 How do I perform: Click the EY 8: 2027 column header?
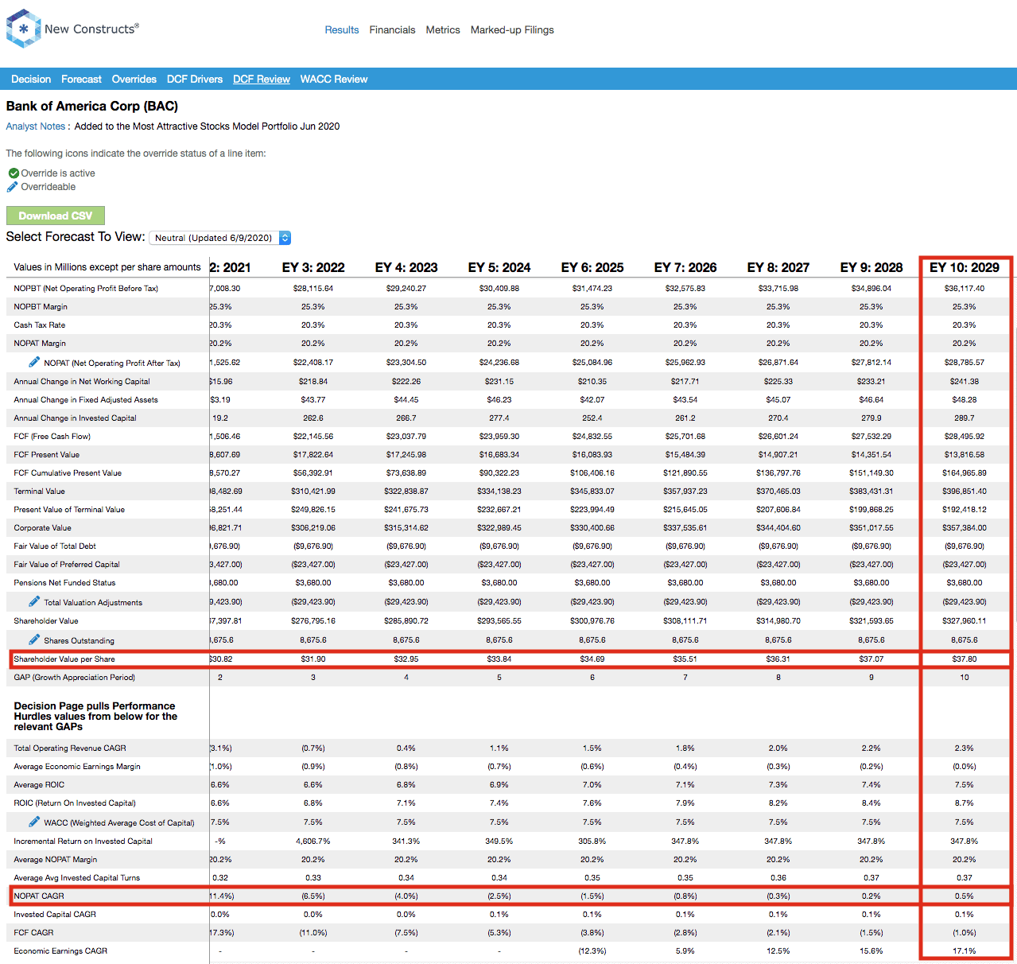pyautogui.click(x=778, y=267)
